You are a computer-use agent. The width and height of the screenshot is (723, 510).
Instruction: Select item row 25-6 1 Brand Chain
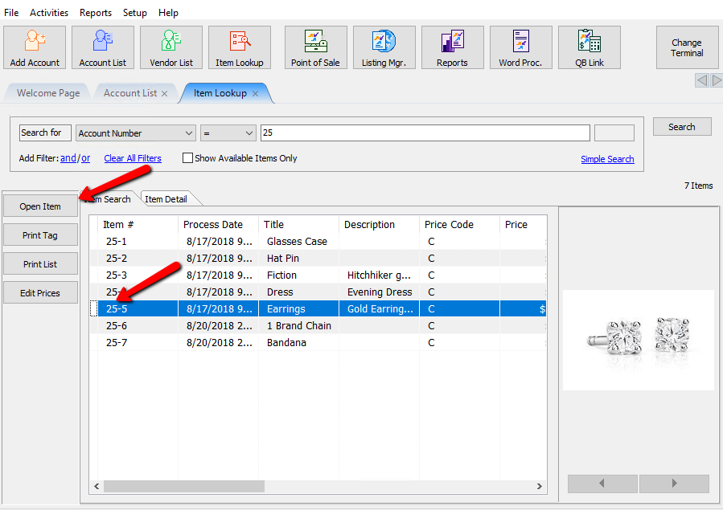pyautogui.click(x=318, y=326)
